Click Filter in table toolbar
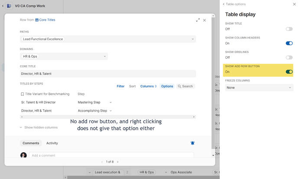Viewport: 299px width, 179px height. pos(120,86)
